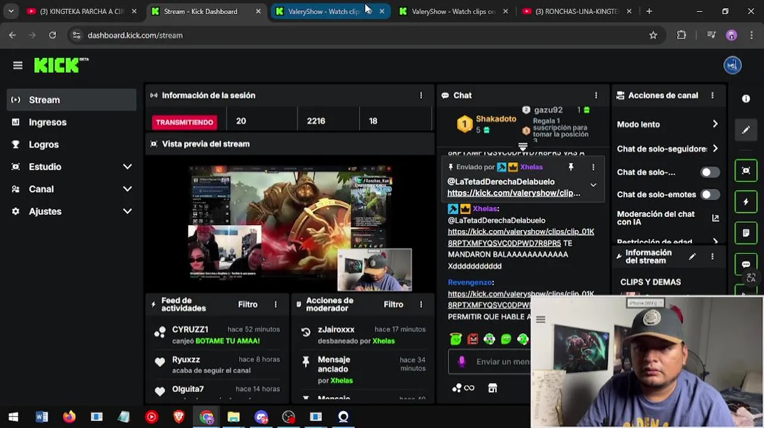764x428 pixels.
Task: Open Brave browser from the taskbar
Action: pos(179,417)
